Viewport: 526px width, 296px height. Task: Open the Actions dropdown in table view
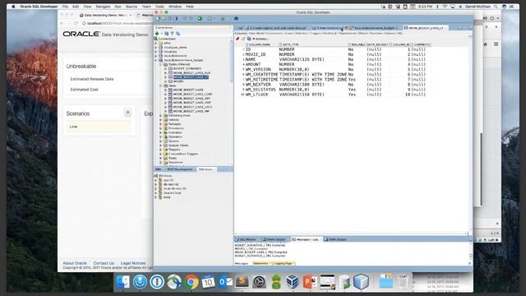[261, 39]
